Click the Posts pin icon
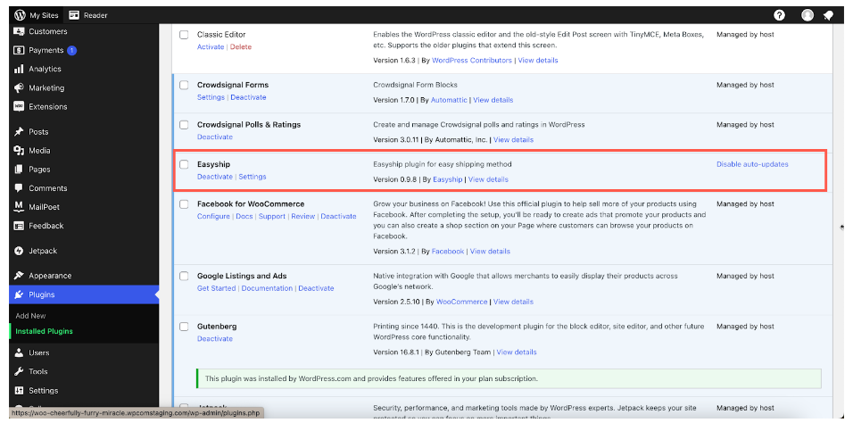 tap(19, 132)
